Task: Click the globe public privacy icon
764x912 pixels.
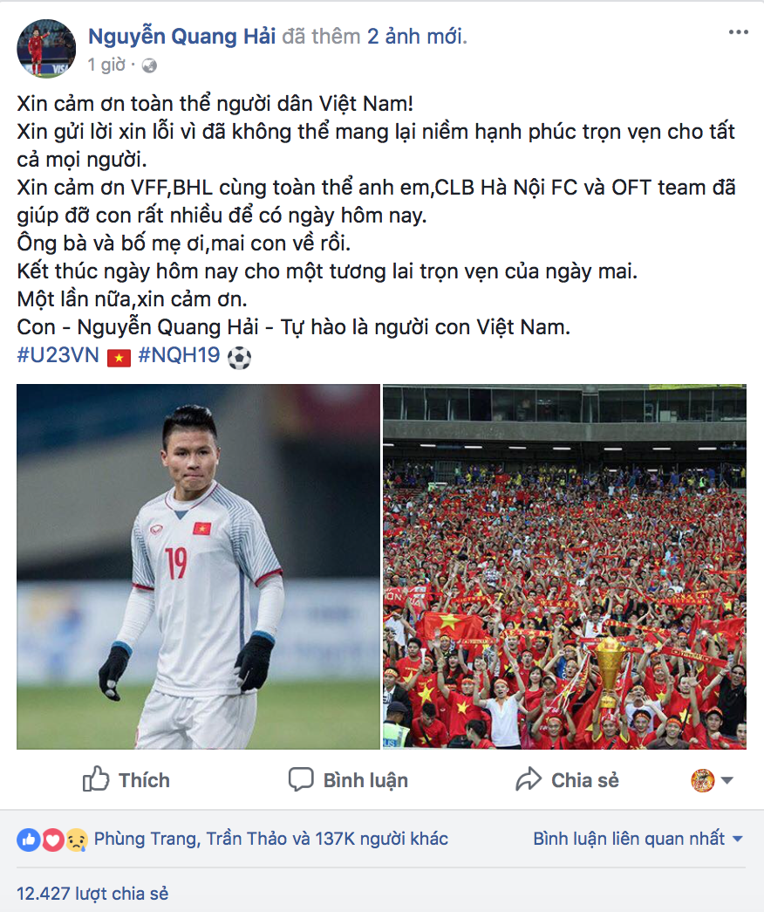Action: coord(149,65)
